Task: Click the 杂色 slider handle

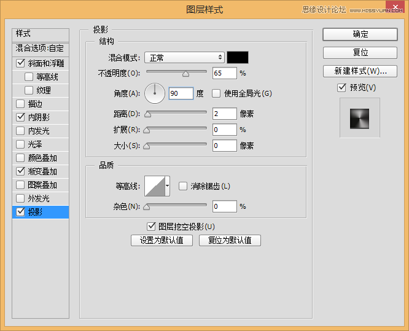Action: [x=147, y=207]
